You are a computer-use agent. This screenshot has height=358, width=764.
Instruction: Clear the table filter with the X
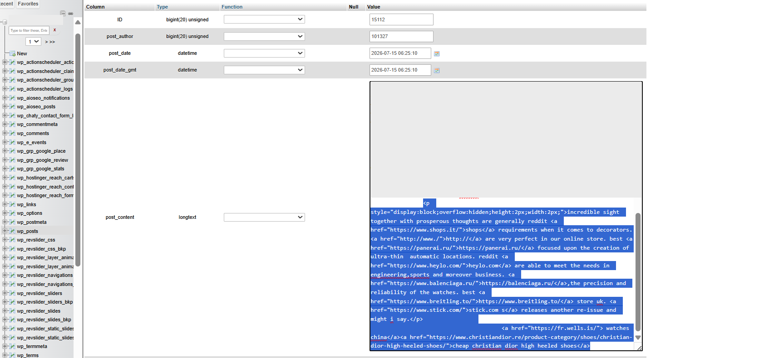[54, 30]
